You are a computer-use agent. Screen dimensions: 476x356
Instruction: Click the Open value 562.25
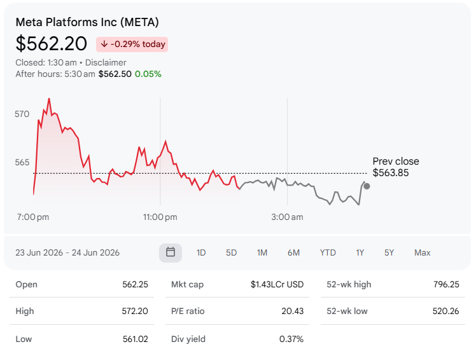pyautogui.click(x=135, y=284)
